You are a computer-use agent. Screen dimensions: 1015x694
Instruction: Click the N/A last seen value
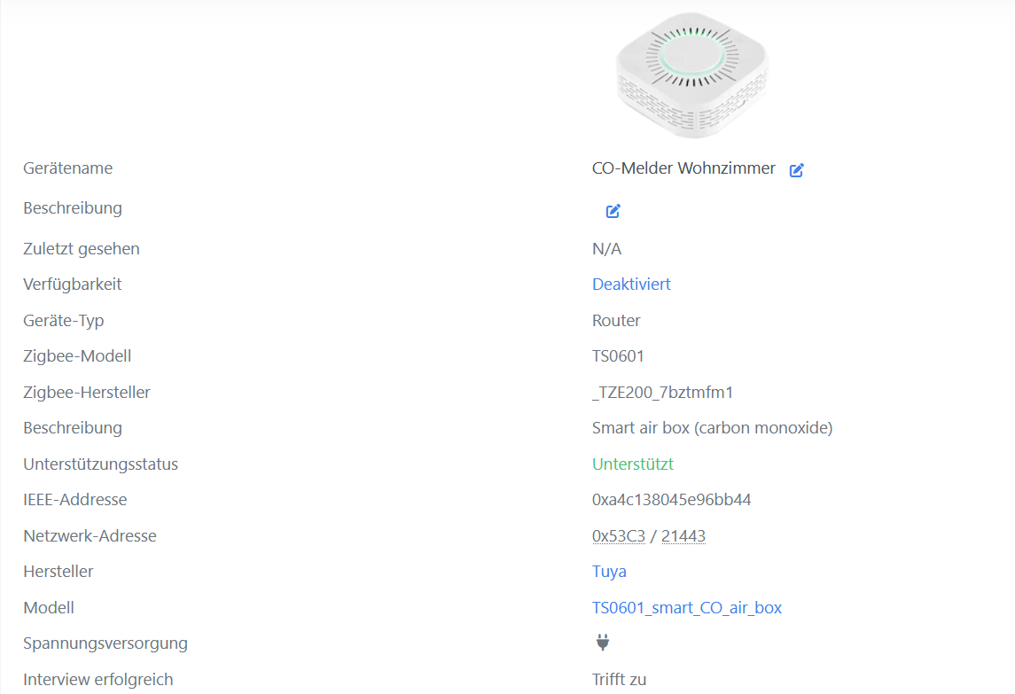[606, 249]
